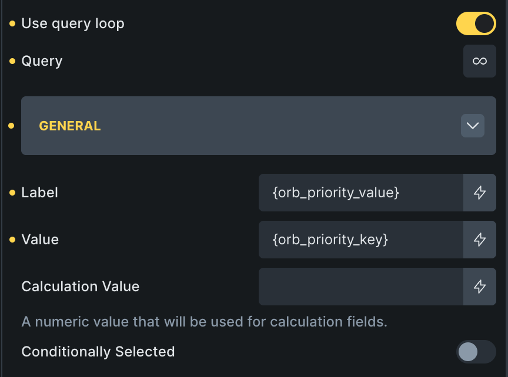Click the yellow dot beside GENERAL section

(x=12, y=126)
